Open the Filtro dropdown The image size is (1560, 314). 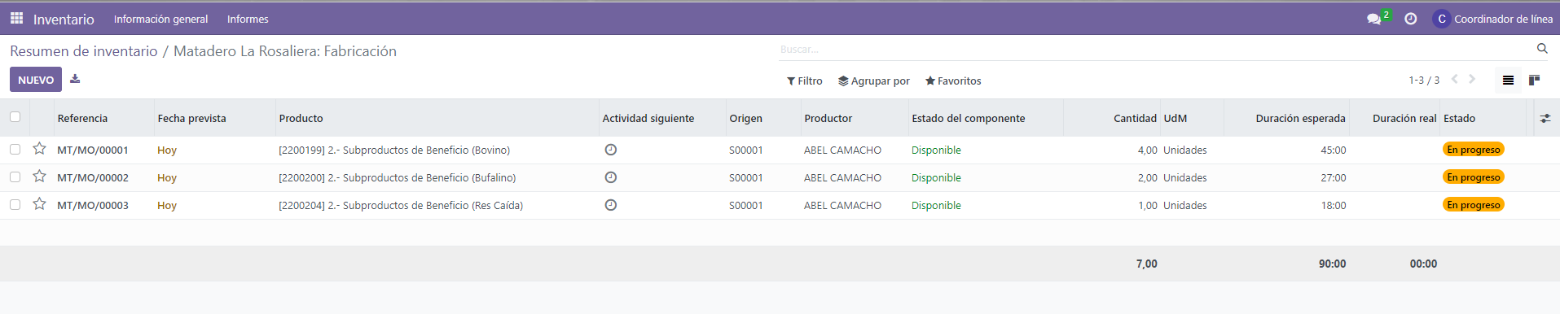click(805, 81)
